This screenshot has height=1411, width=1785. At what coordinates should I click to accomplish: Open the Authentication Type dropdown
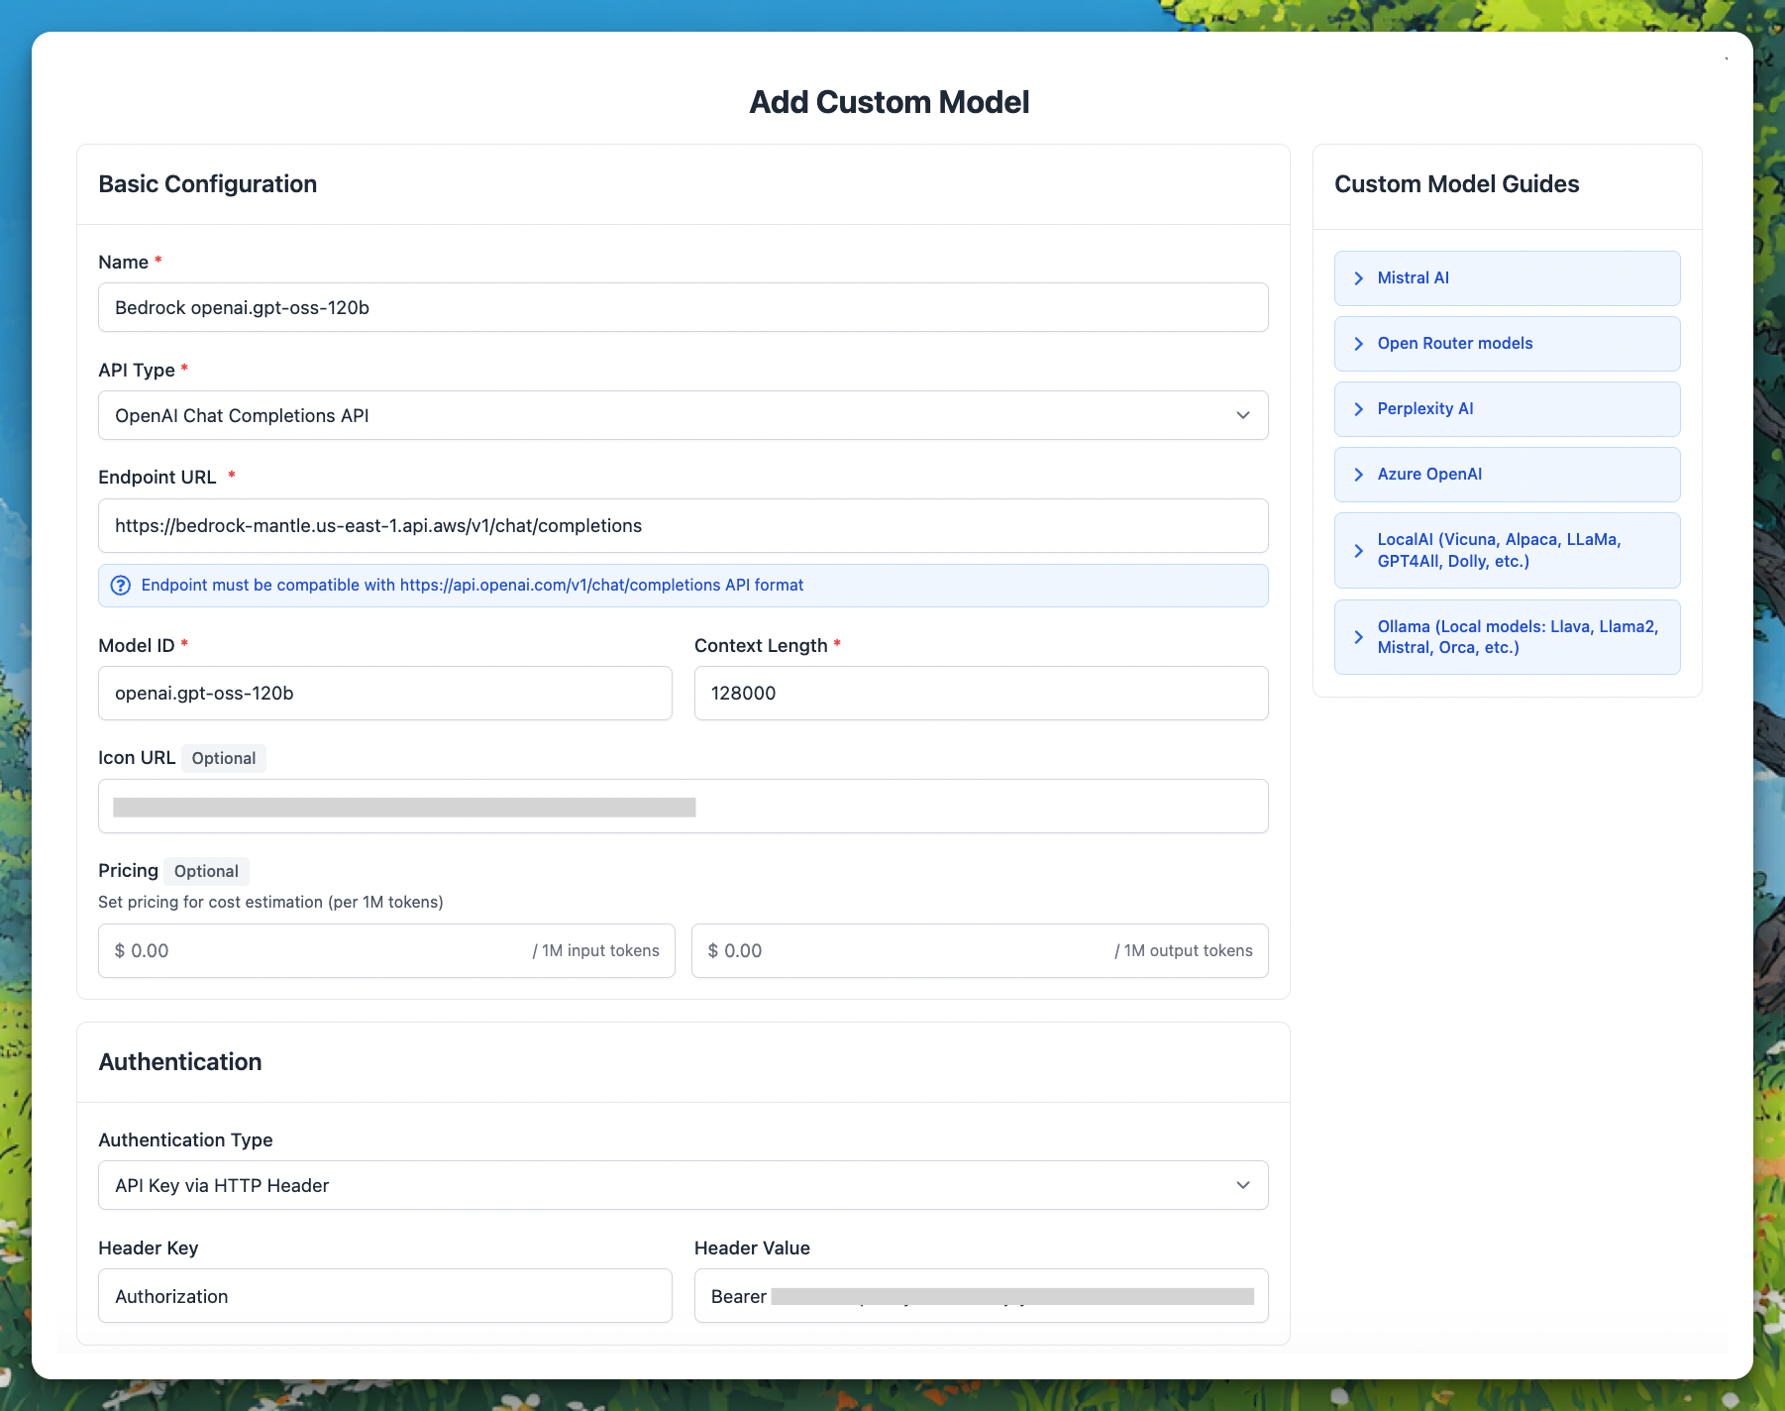coord(682,1186)
